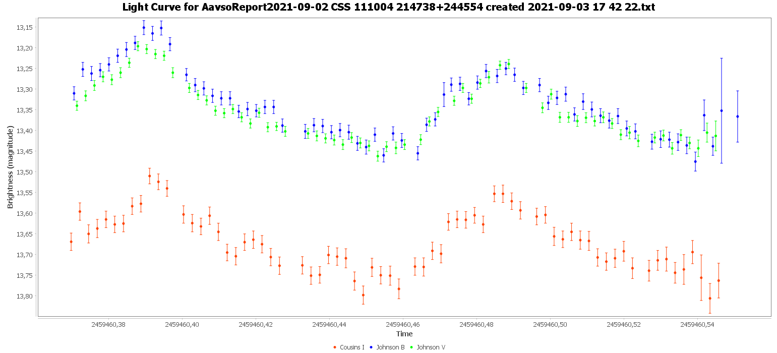This screenshot has height=353, width=777.
Task: Click the 13,80 magnitude tick label
Action: pos(25,296)
